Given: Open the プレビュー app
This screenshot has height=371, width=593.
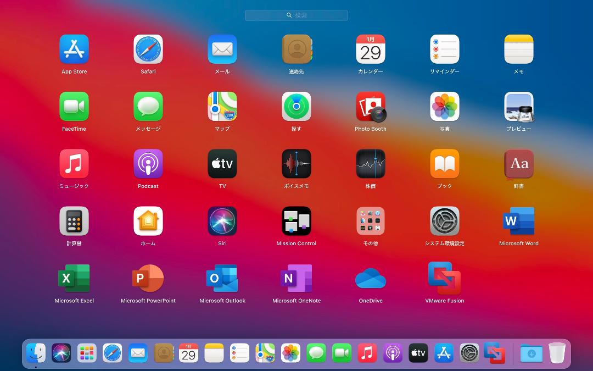Looking at the screenshot, I should (519, 107).
